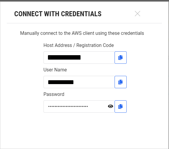The image size is (169, 149).
Task: Click the Manually connect to AWS client text
Action: click(82, 33)
